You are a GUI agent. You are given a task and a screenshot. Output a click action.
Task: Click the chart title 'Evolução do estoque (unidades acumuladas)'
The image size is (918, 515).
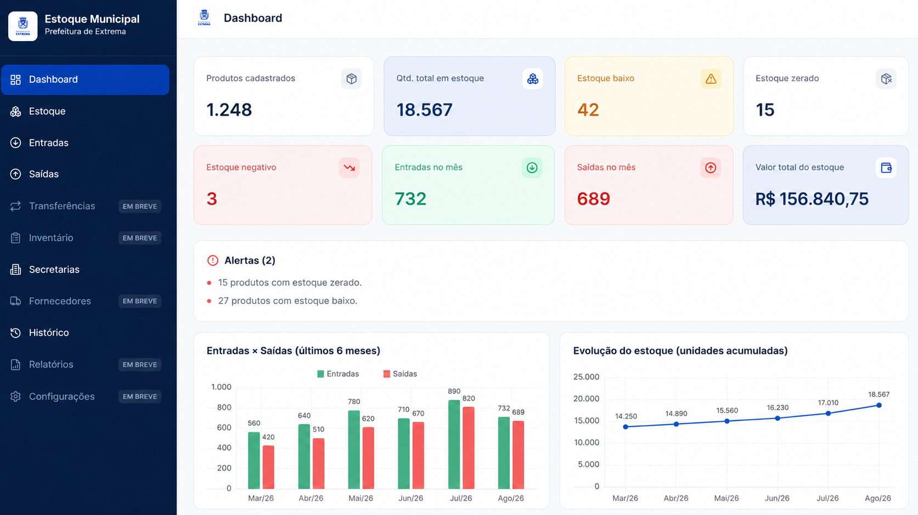680,351
